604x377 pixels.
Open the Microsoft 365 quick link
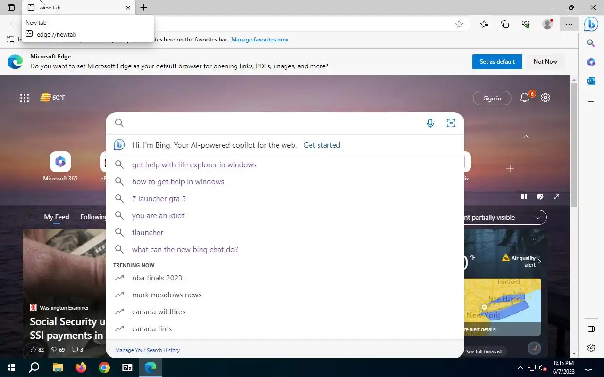60,167
